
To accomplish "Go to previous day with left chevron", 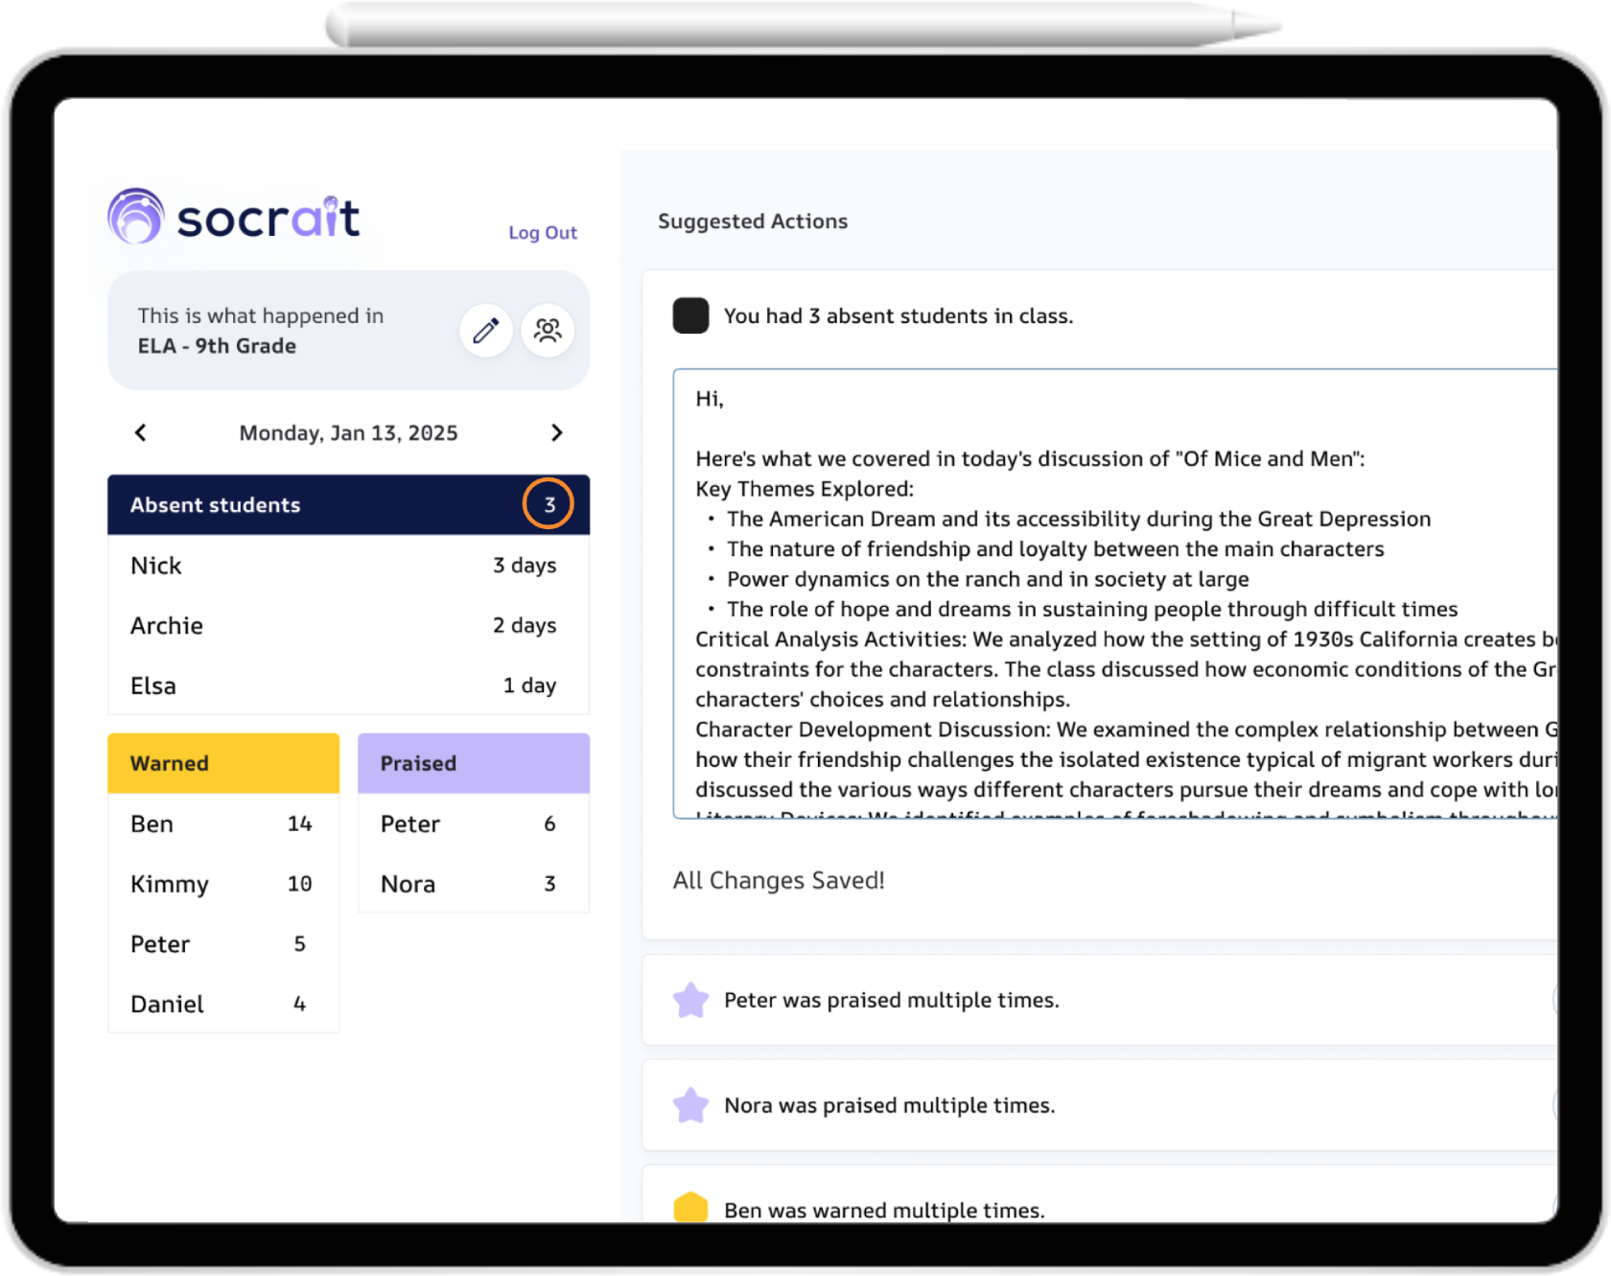I will [141, 432].
